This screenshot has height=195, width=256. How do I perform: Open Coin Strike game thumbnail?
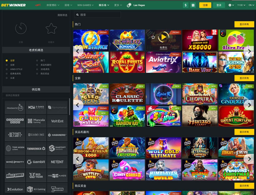click(91, 40)
